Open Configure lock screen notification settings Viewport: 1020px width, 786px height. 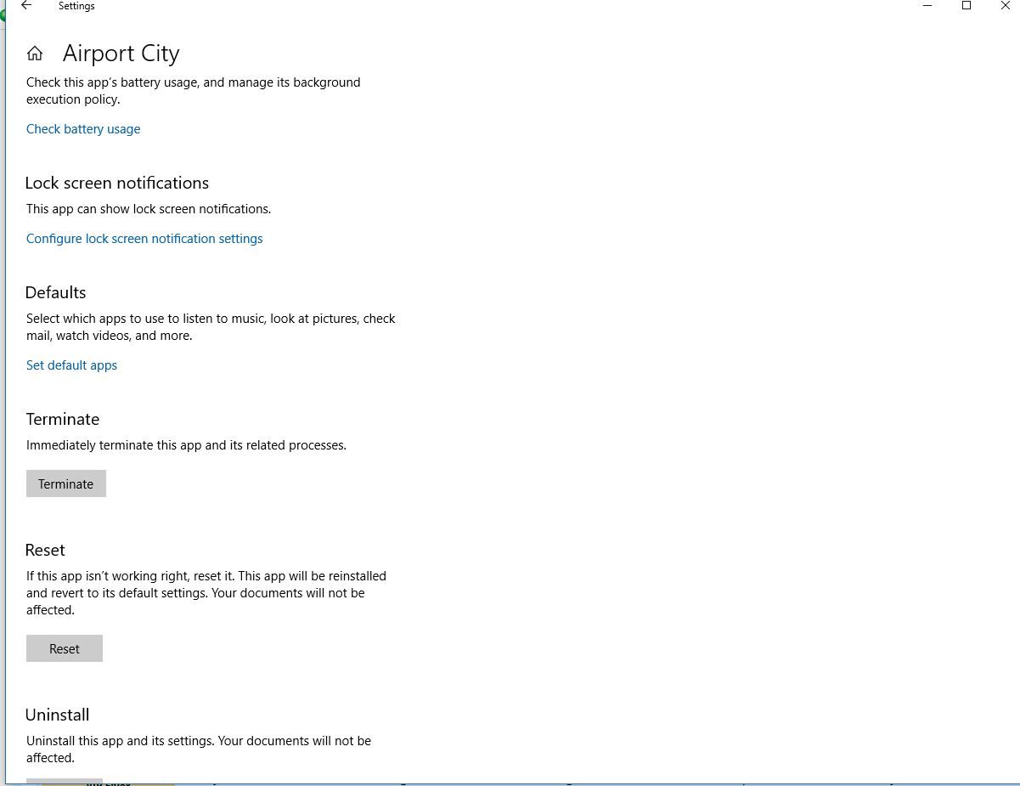tap(144, 239)
